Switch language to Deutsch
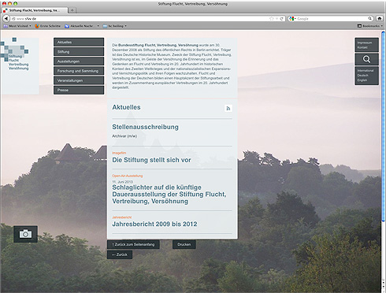386x293 pixels. 362,76
